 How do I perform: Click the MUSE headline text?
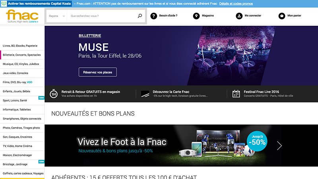tap(93, 47)
